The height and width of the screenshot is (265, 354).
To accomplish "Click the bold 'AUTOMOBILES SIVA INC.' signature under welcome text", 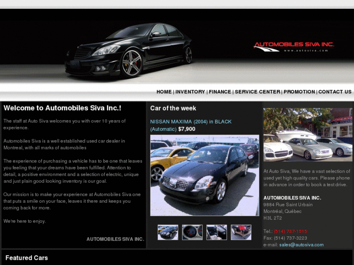I will 115,239.
